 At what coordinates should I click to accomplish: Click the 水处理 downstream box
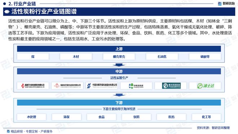[x=32, y=117]
